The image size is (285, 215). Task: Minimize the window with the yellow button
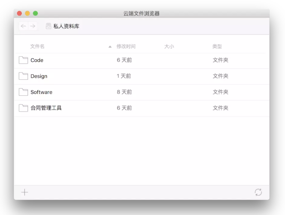click(x=27, y=13)
